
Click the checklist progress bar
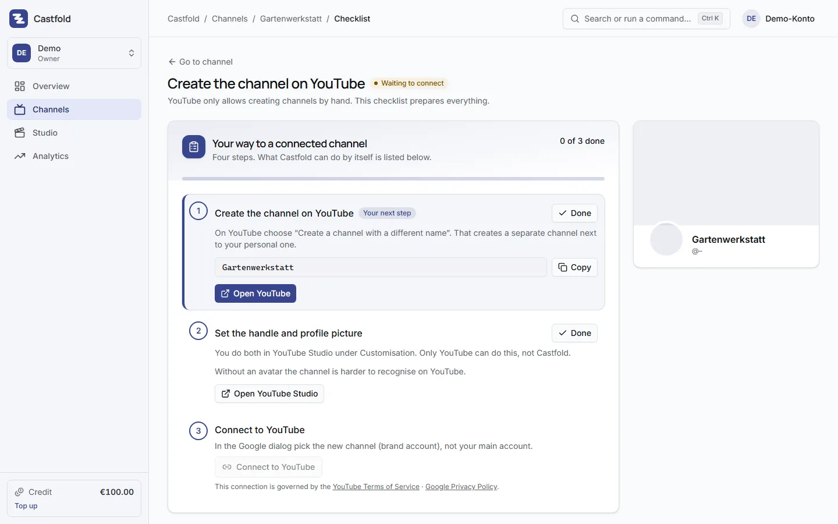tap(393, 179)
